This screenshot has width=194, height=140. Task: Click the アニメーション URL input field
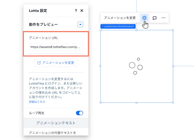[56, 47]
